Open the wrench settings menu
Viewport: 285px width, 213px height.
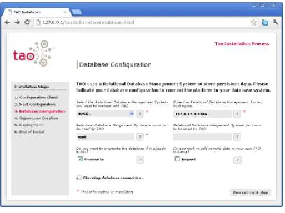click(276, 22)
